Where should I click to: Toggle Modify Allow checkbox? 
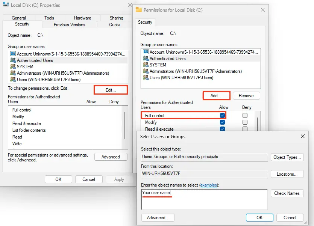(x=223, y=122)
